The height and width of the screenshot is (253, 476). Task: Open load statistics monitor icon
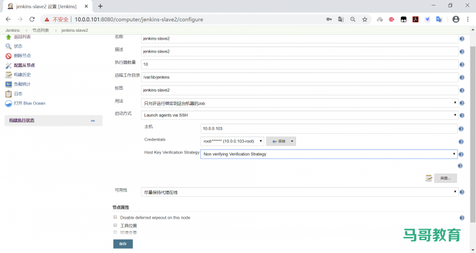8,84
